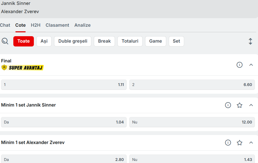Screen dimensions: 258x163
Task: Collapse Minim 1 set Alexander Zverev section
Action: click(251, 142)
